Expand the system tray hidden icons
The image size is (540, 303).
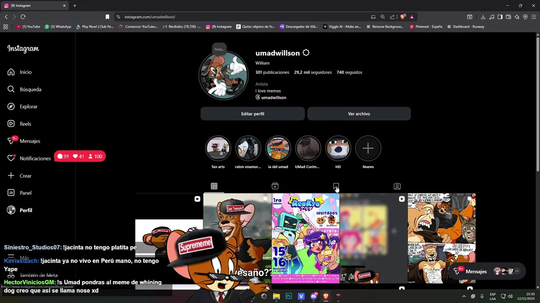[x=464, y=296]
